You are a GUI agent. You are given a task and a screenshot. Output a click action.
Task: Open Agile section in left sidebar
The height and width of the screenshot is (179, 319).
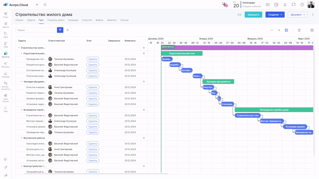point(6,35)
